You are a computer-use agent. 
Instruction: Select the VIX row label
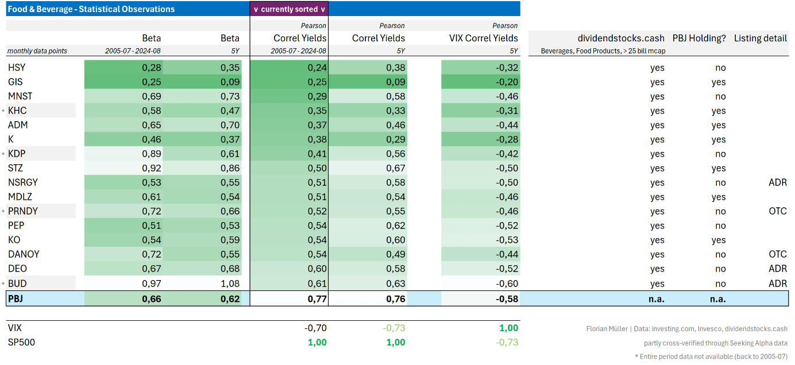(15, 328)
